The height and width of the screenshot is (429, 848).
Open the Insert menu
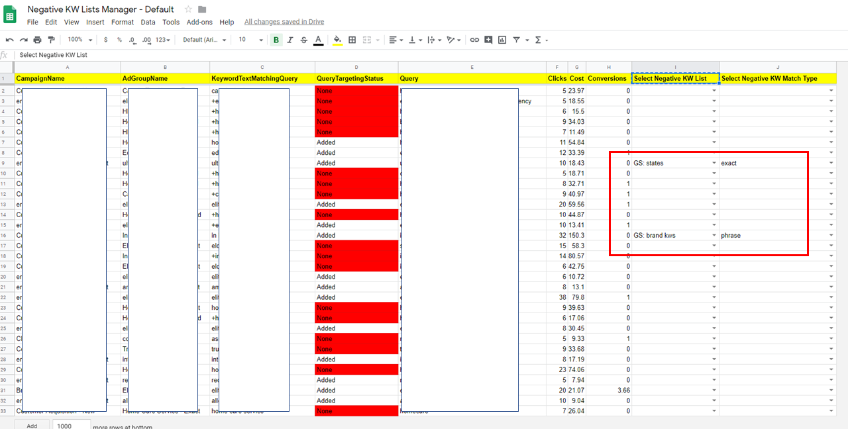click(95, 22)
